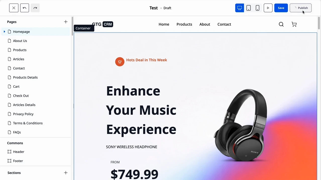Open the search icon in site header

(281, 24)
